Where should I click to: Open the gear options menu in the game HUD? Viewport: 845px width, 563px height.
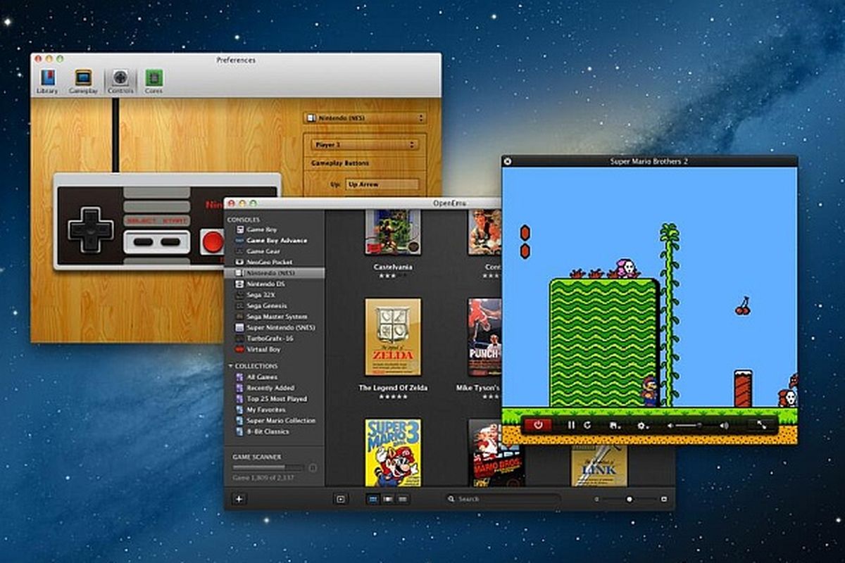click(642, 425)
